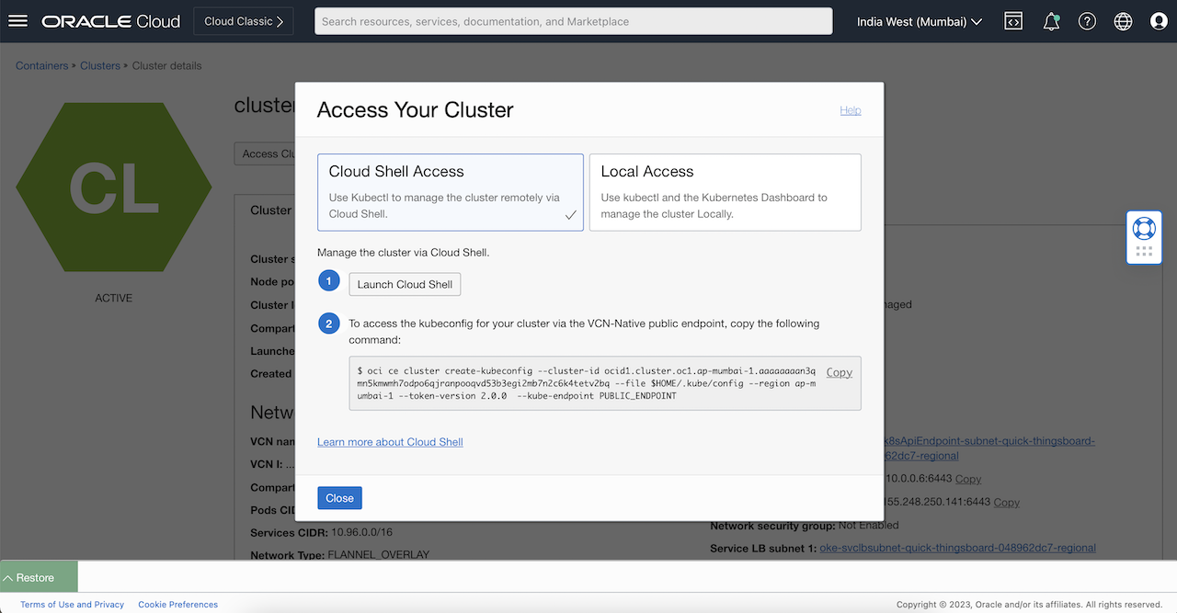Open the user profile icon

click(1159, 21)
